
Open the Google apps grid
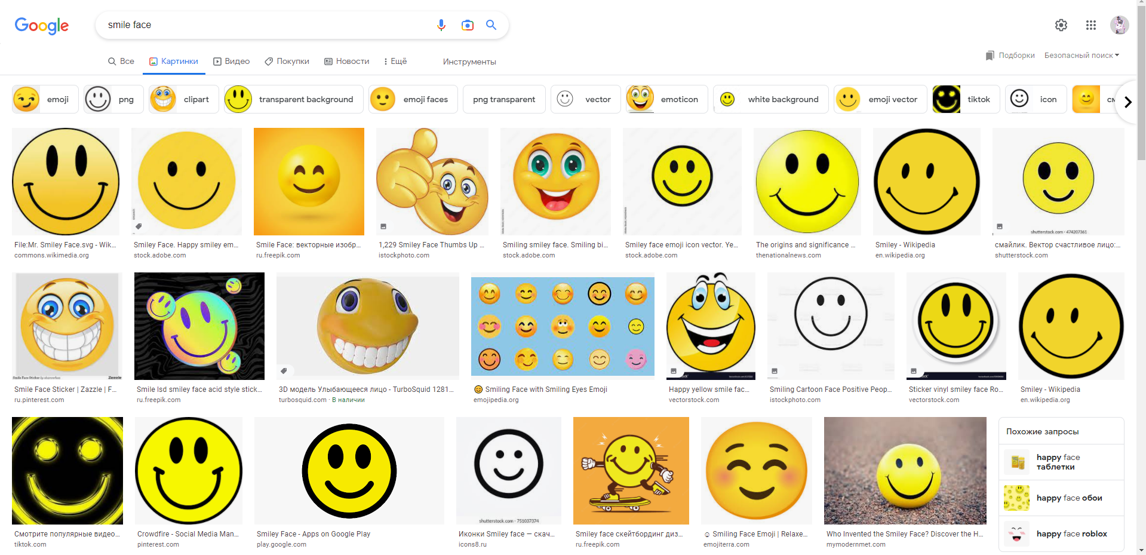tap(1090, 25)
